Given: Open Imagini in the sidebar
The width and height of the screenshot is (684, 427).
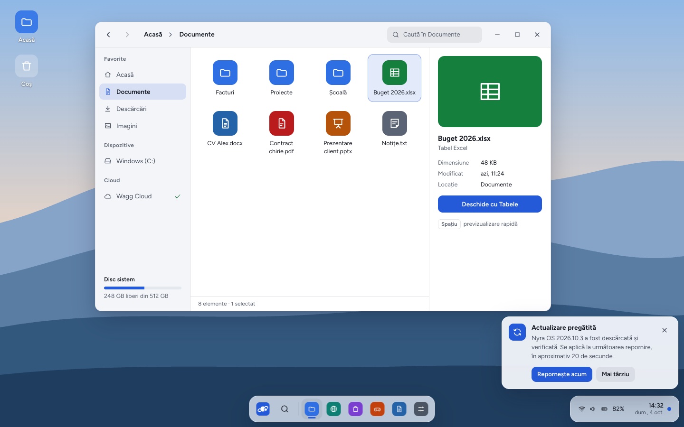Looking at the screenshot, I should click(142, 126).
